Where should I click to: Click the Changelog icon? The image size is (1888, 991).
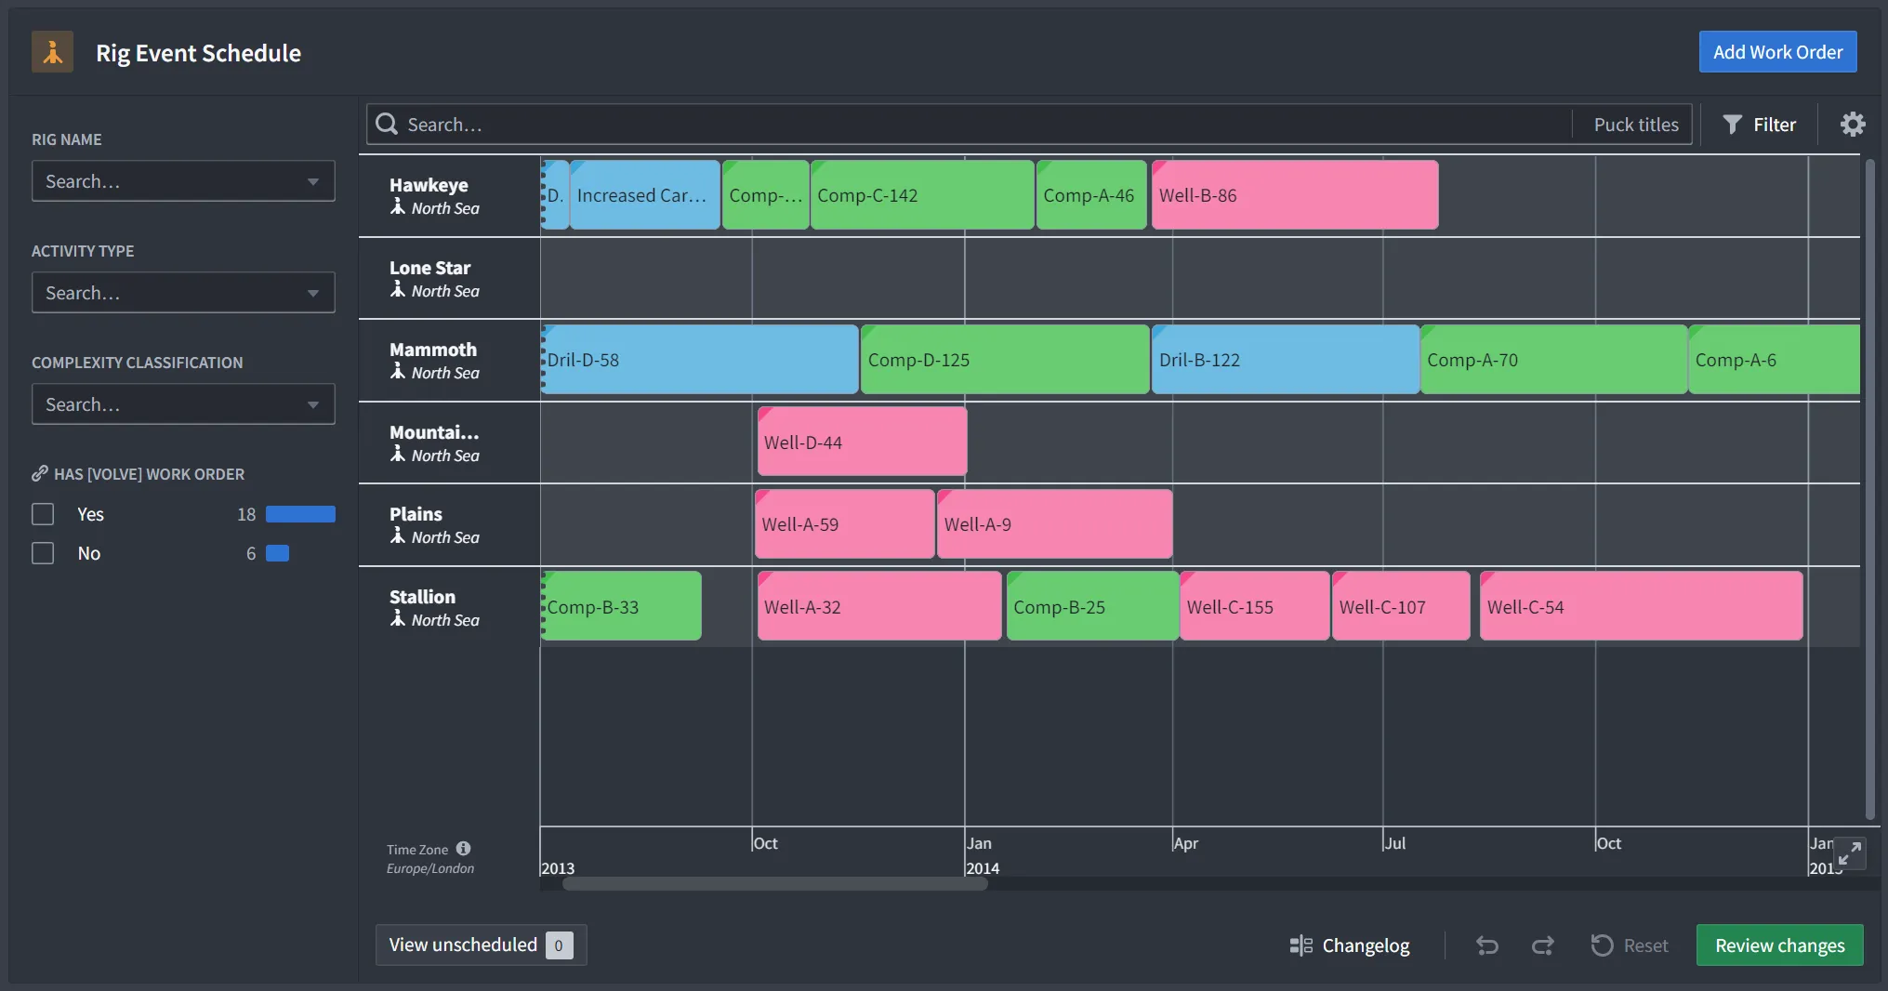click(1300, 945)
